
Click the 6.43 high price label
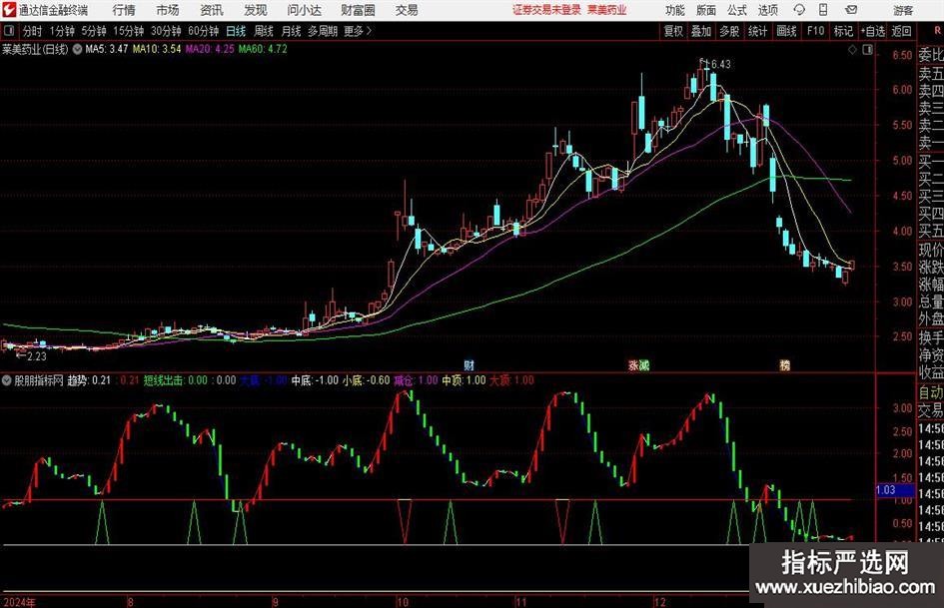[720, 65]
